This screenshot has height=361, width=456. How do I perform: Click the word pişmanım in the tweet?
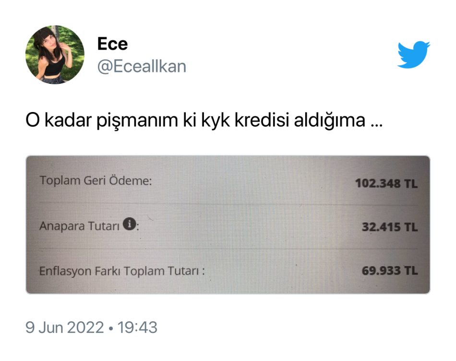pyautogui.click(x=137, y=121)
